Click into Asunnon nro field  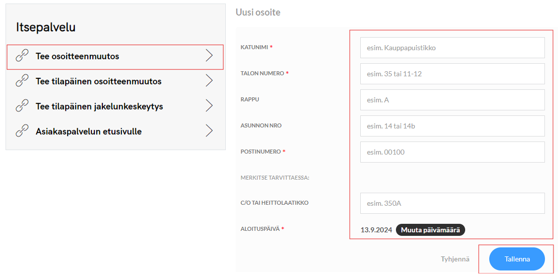click(452, 126)
